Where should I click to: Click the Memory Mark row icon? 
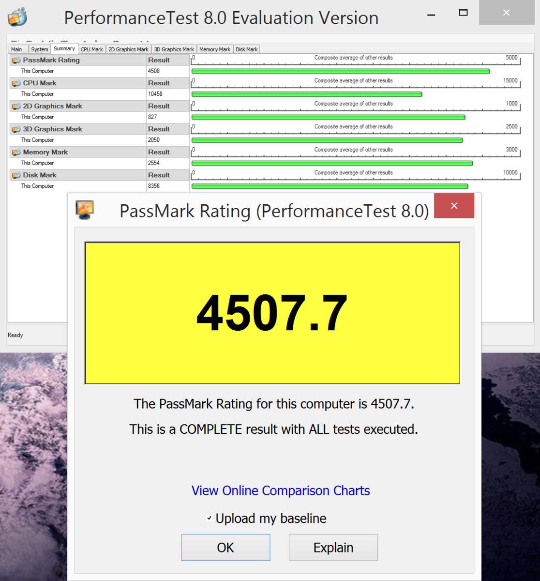[x=16, y=152]
